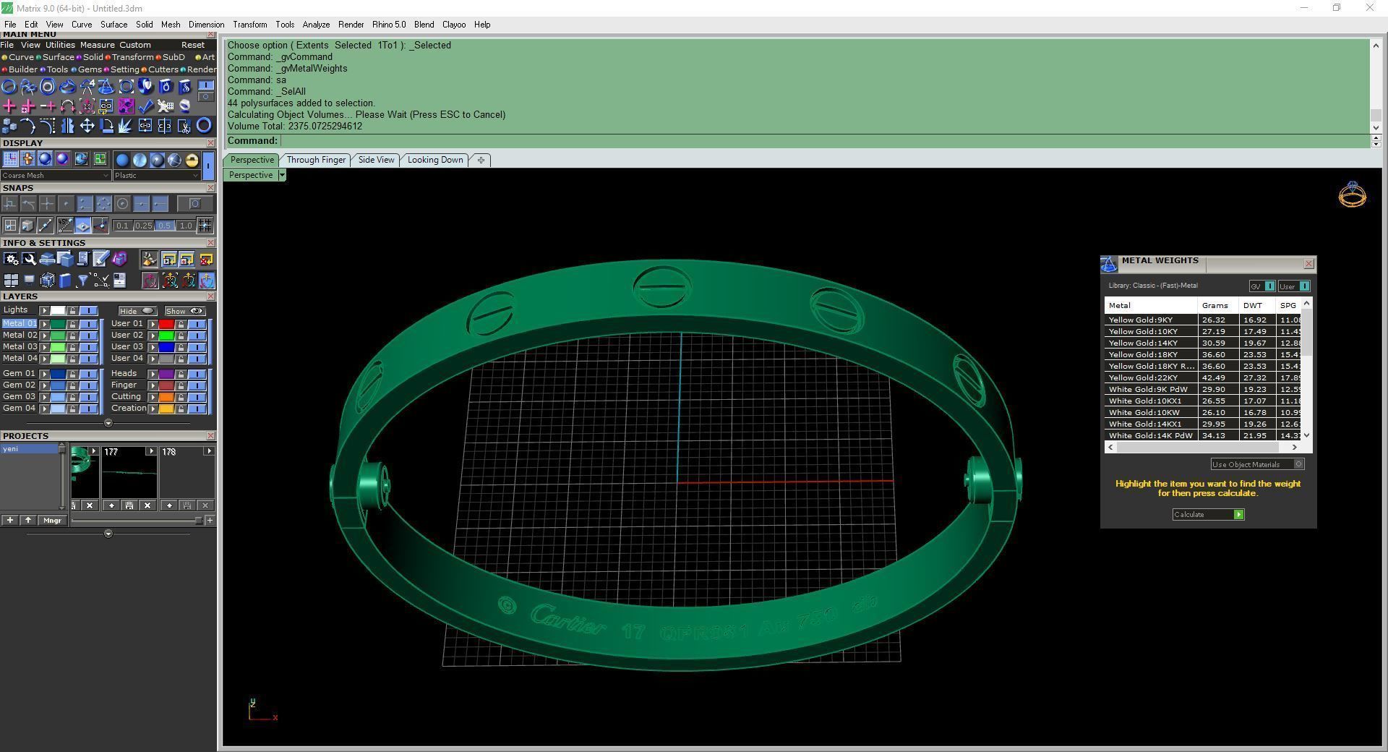This screenshot has width=1388, height=752.
Task: Click the Calculate button
Action: coord(1208,514)
